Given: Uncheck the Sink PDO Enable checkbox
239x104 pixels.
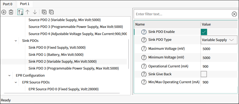Looking at the screenshot, I should point(204,32).
